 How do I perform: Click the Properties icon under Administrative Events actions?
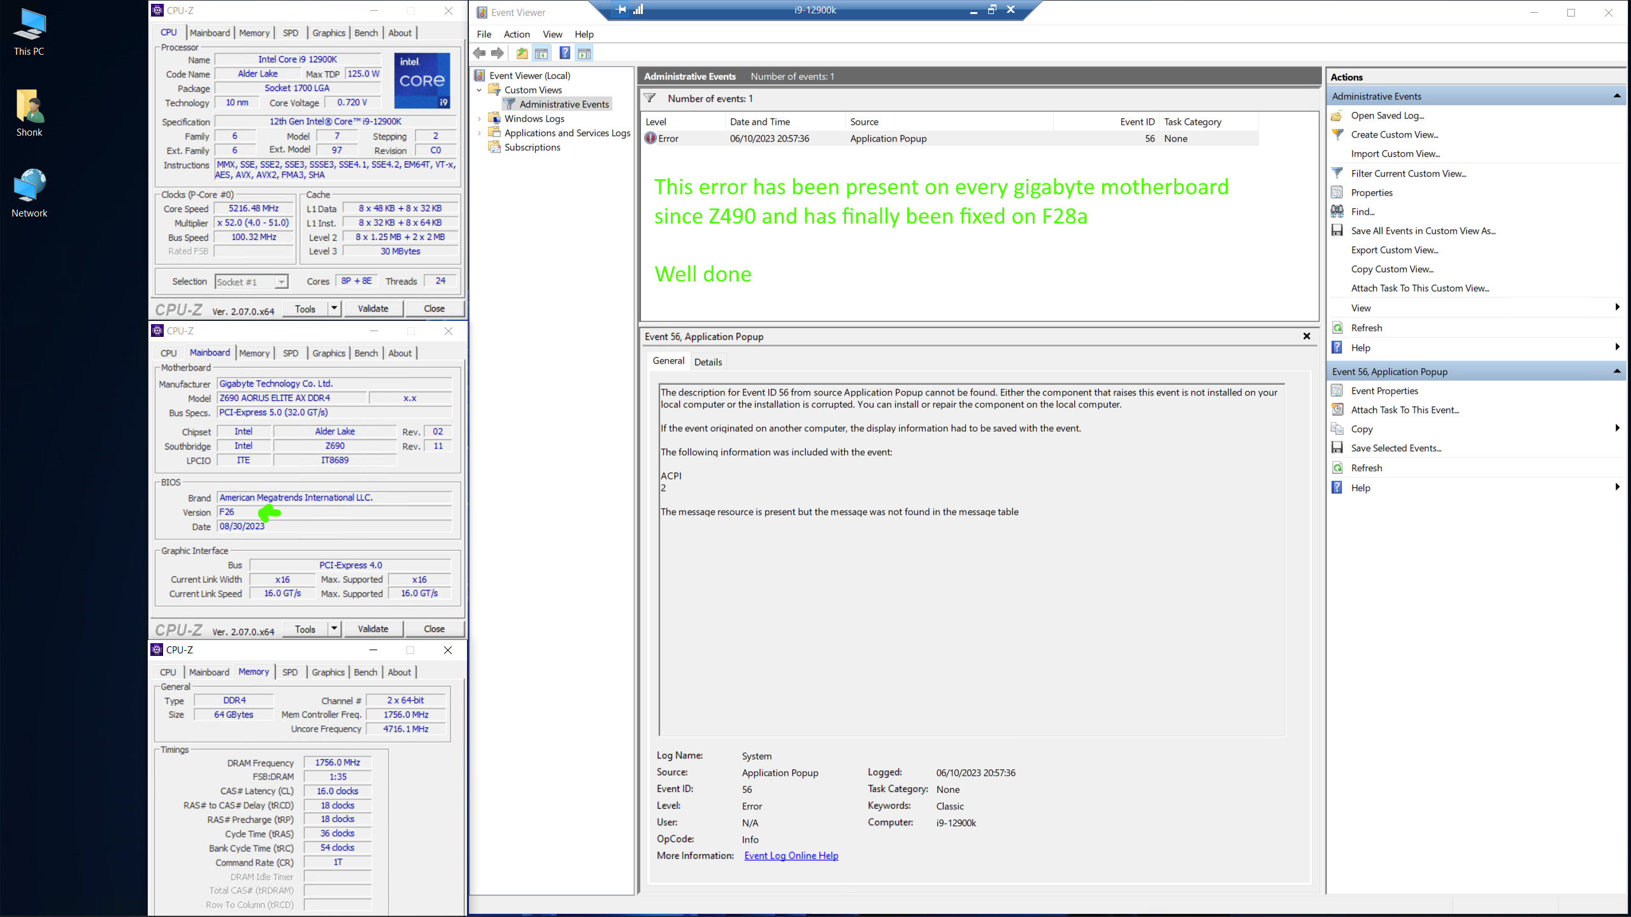[1337, 192]
